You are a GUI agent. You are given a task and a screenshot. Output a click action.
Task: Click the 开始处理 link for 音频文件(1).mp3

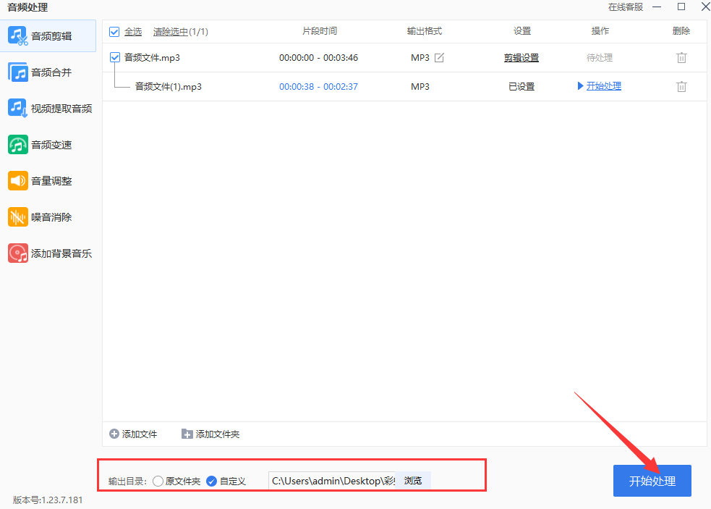point(603,86)
